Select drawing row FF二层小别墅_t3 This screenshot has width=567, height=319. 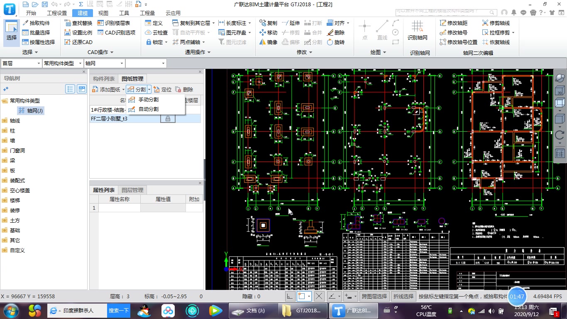click(145, 119)
